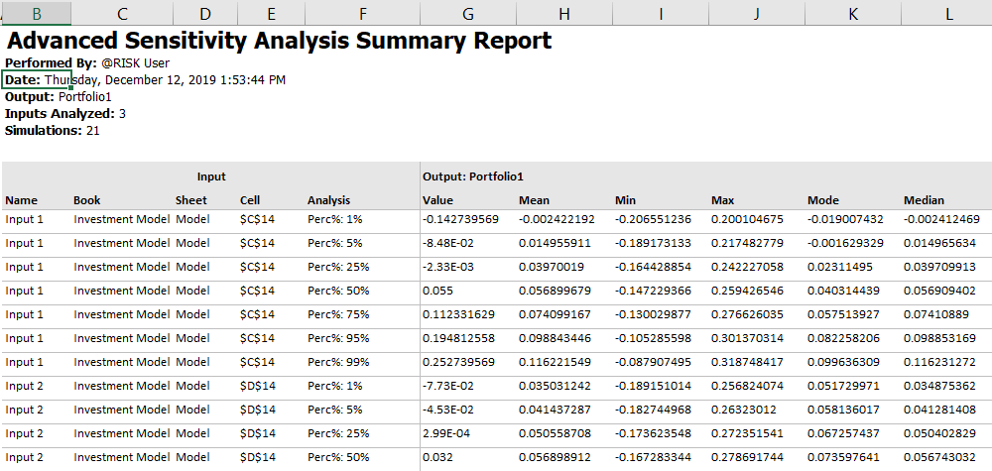Select the 'Perc%: 99%' analysis cell
This screenshot has width=992, height=471.
point(338,362)
